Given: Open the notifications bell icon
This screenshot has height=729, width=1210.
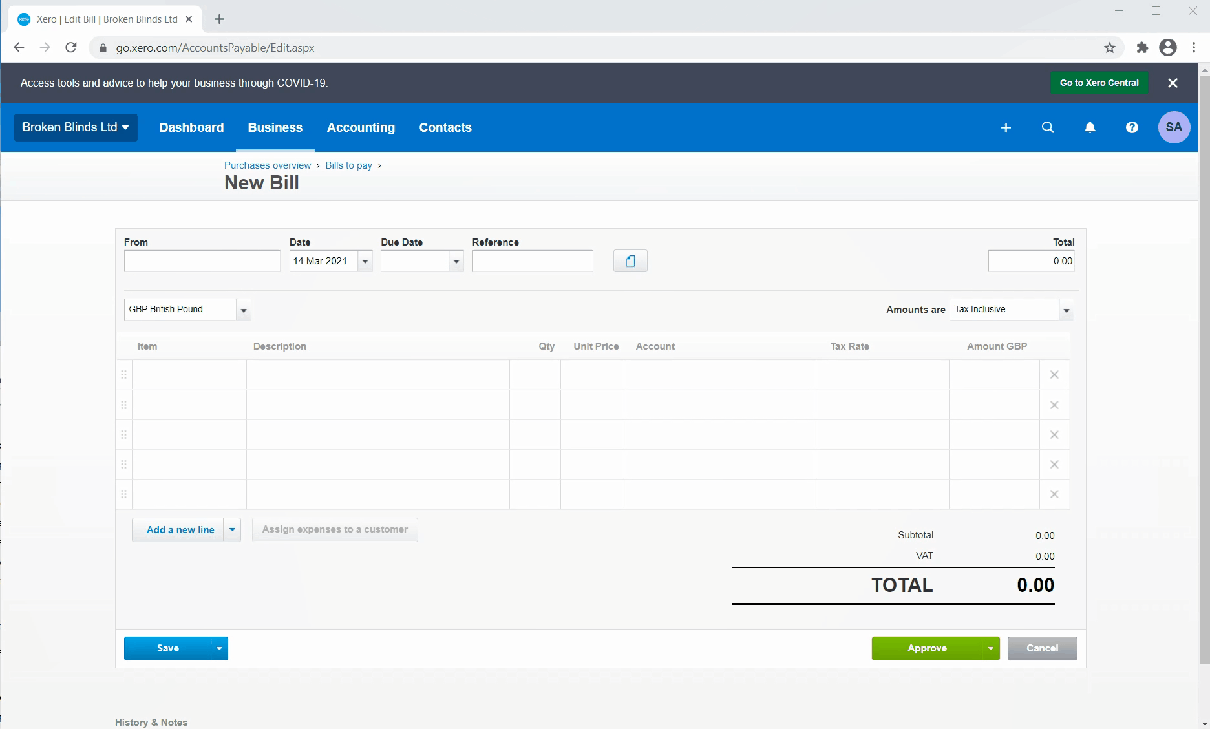Looking at the screenshot, I should (x=1090, y=127).
